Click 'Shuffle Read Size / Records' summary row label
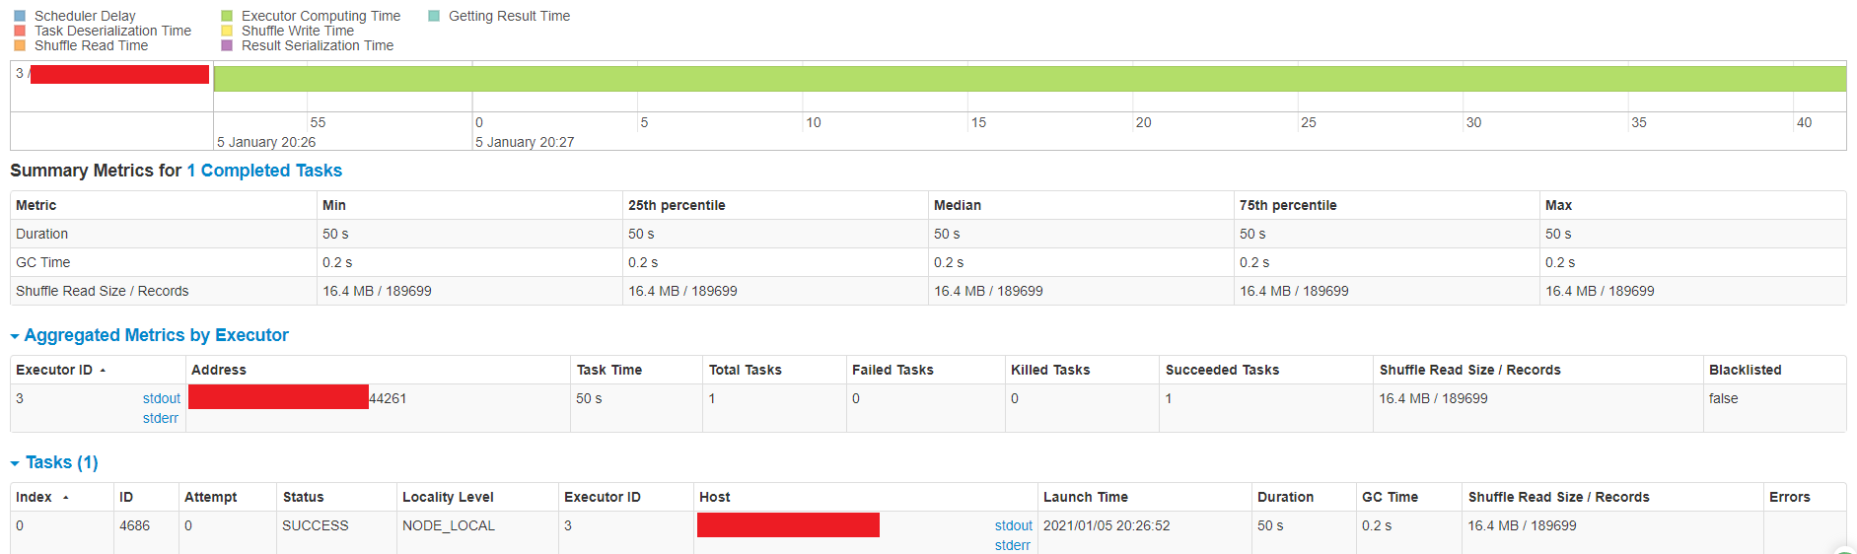1857x554 pixels. tap(103, 291)
